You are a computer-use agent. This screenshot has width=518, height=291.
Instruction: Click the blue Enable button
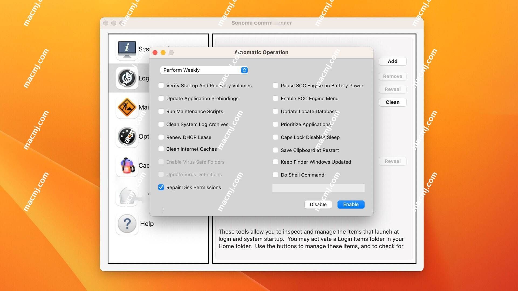coord(351,205)
